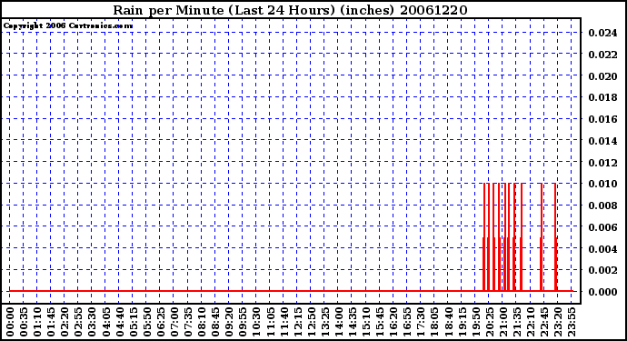Viewport: 627px width, 341px height.
Task: Select the 08:45 x-axis label
Action: pyautogui.click(x=215, y=322)
